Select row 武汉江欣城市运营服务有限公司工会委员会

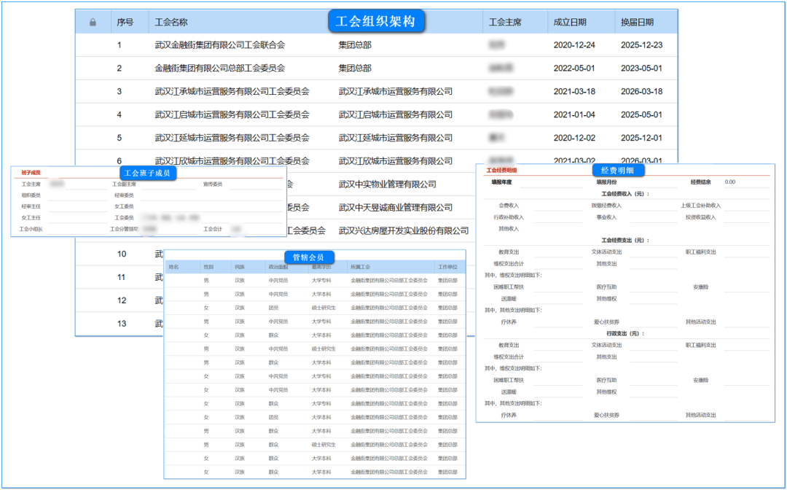pyautogui.click(x=377, y=160)
